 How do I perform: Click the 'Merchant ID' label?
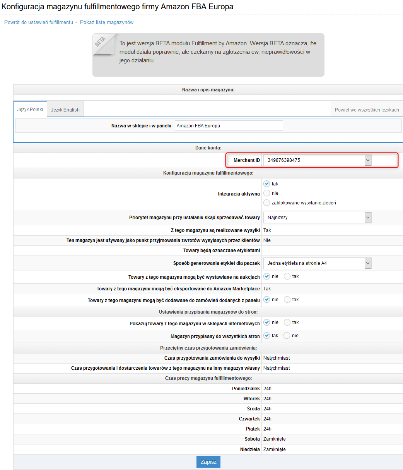click(247, 160)
